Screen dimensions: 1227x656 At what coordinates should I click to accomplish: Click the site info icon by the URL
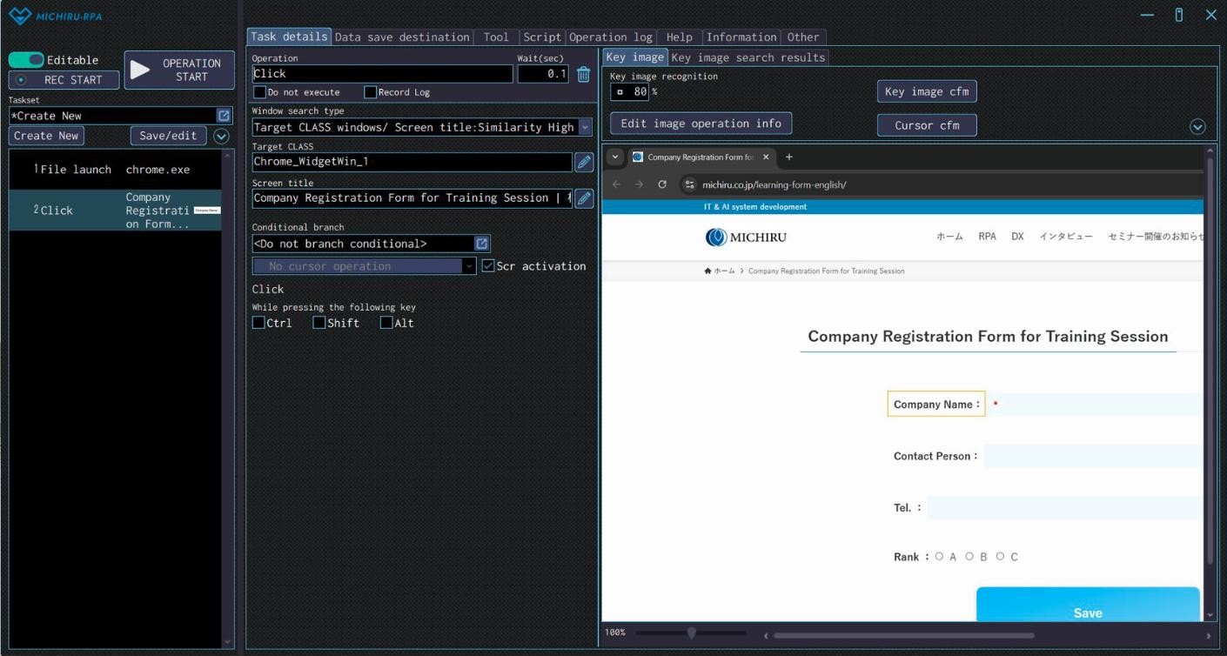point(690,184)
